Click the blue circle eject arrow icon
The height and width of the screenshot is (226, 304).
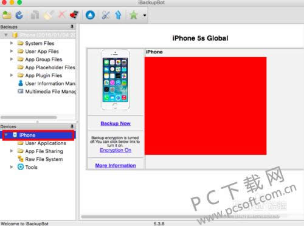(90, 15)
